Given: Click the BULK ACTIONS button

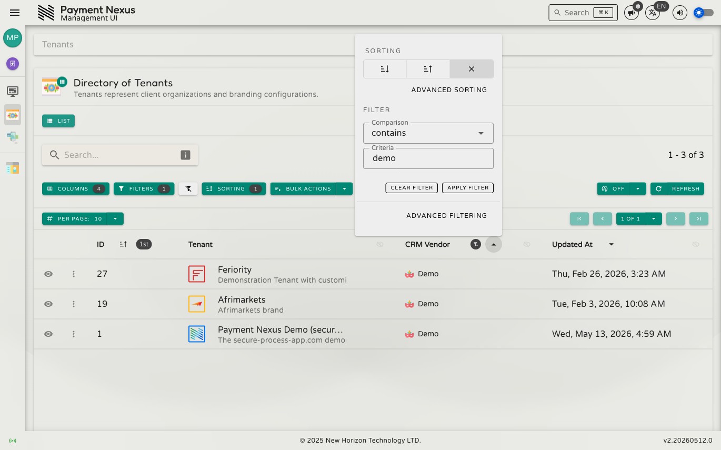Looking at the screenshot, I should click(304, 188).
